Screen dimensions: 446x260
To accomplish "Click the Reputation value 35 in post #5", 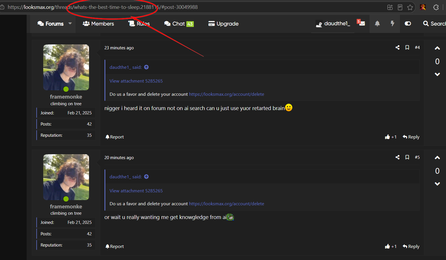I will point(89,245).
